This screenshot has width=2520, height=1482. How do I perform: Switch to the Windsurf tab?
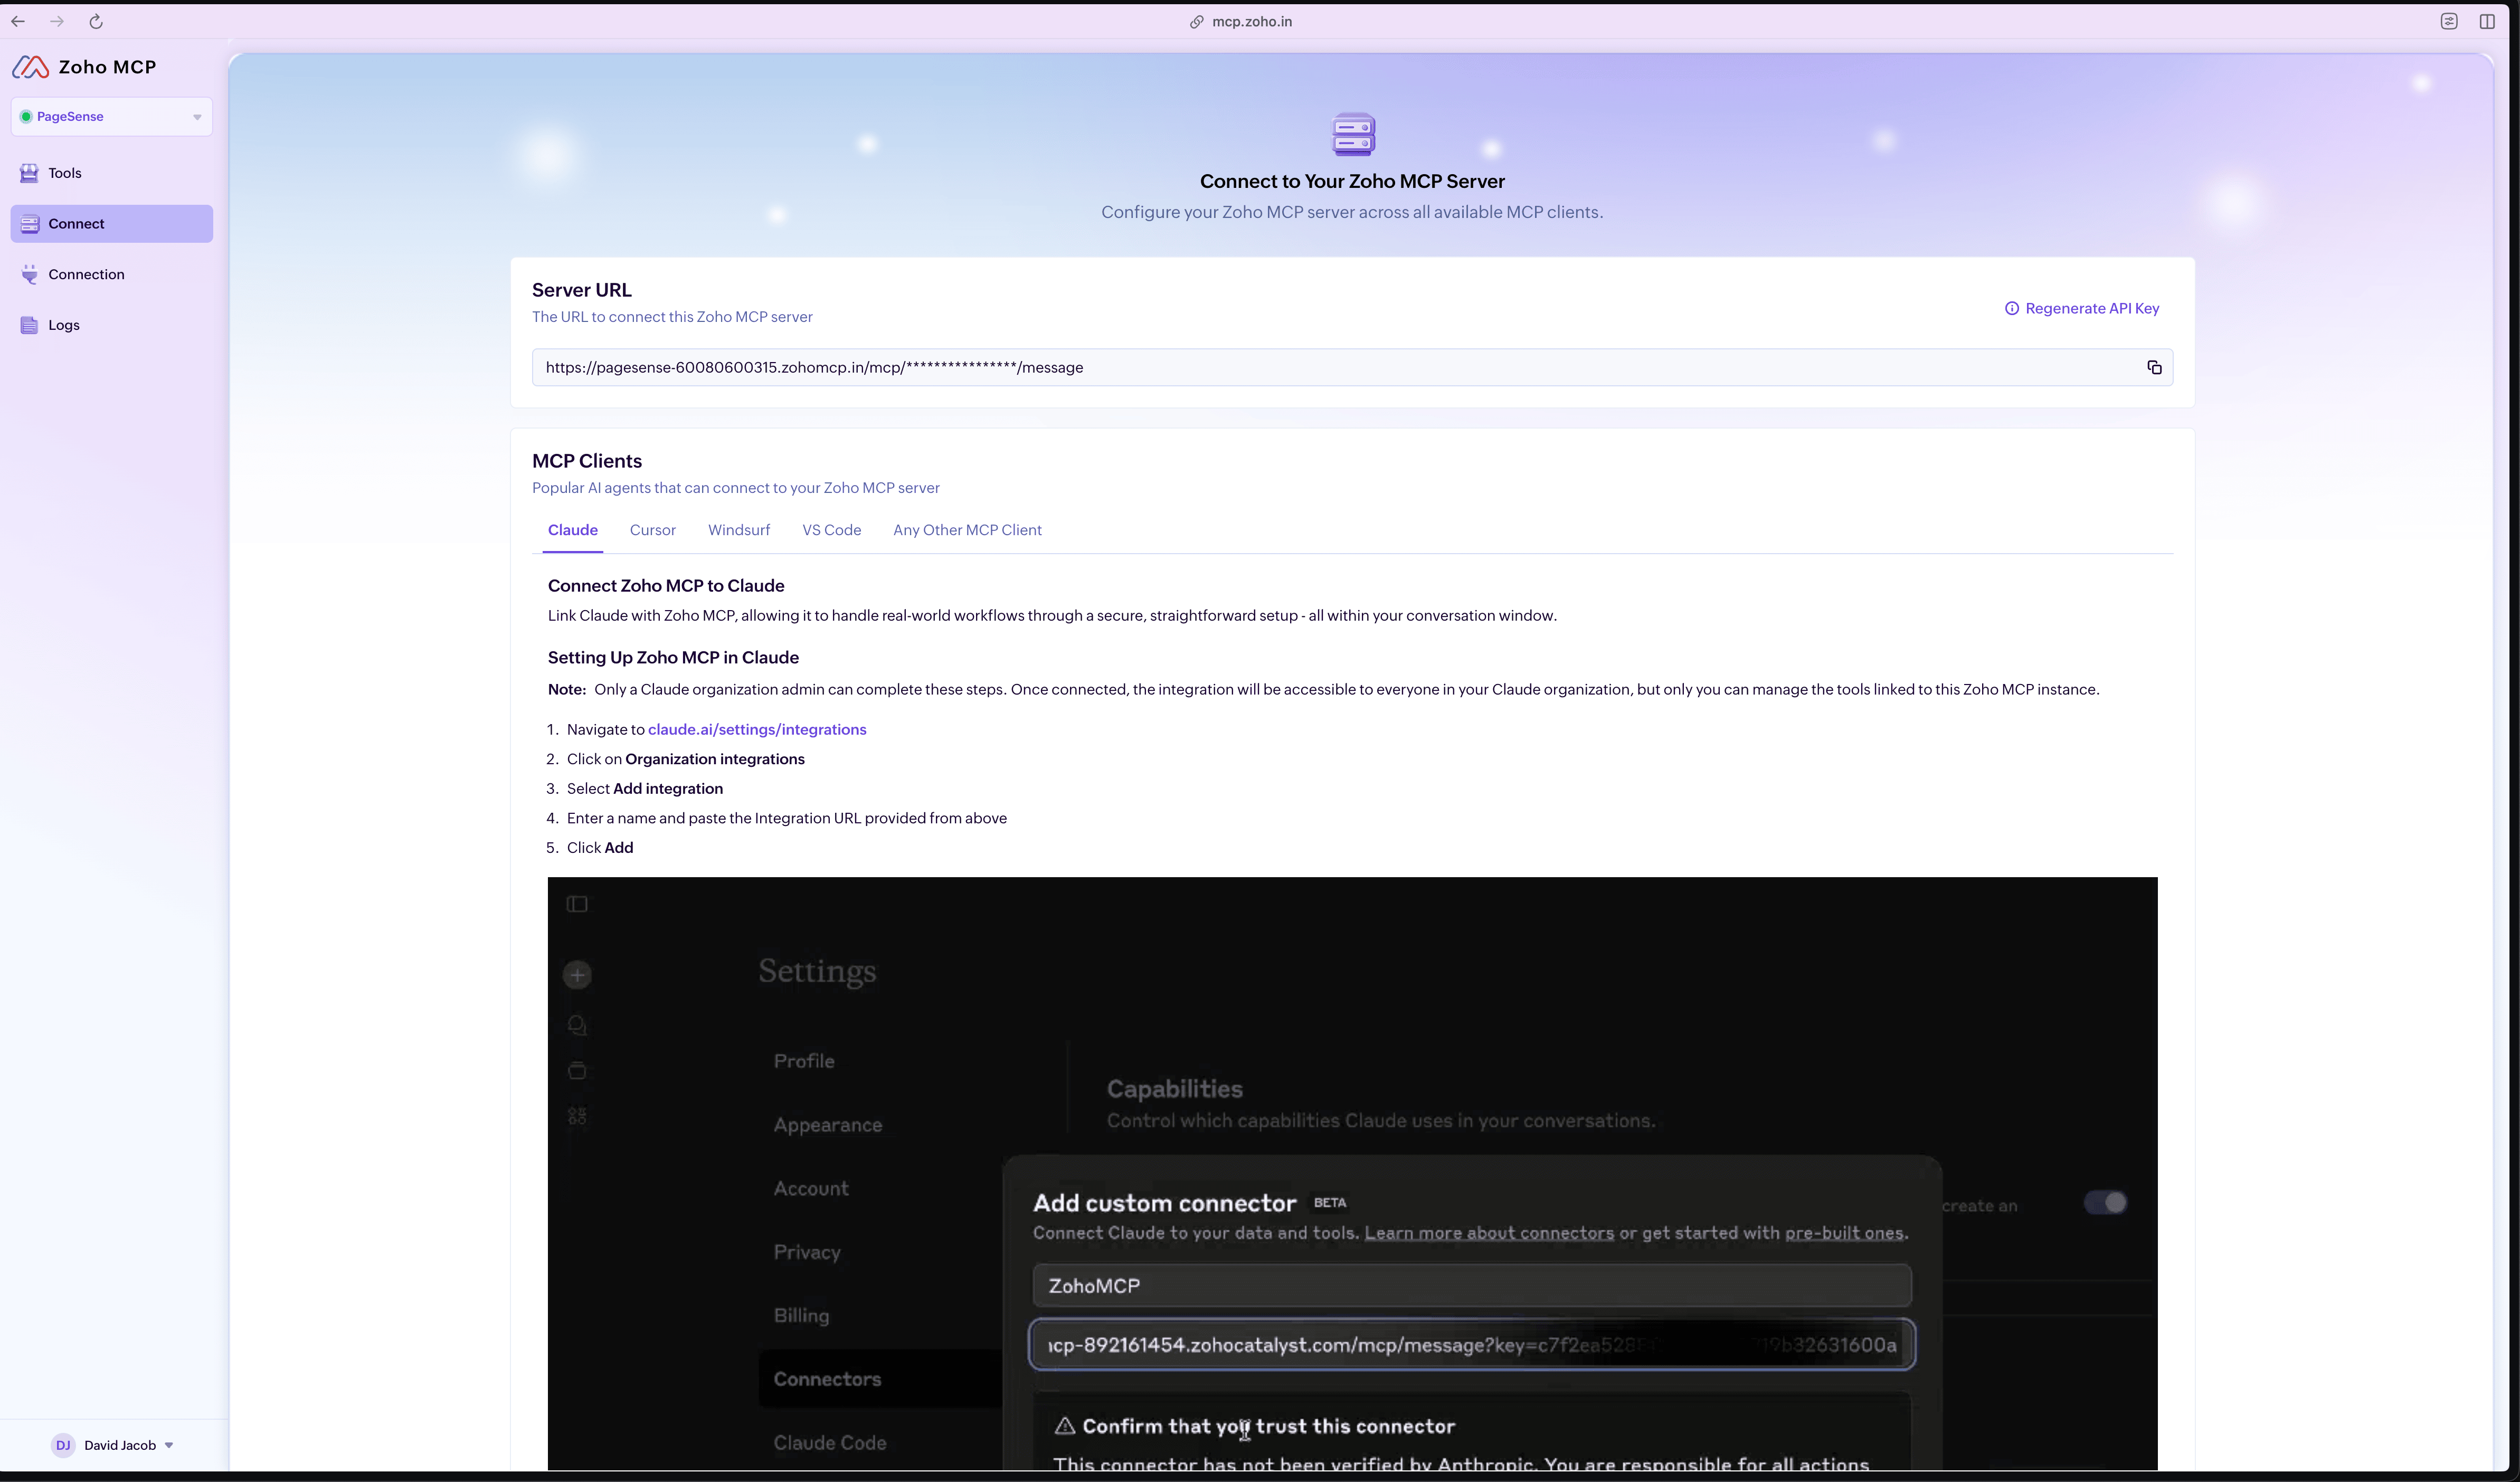click(739, 530)
